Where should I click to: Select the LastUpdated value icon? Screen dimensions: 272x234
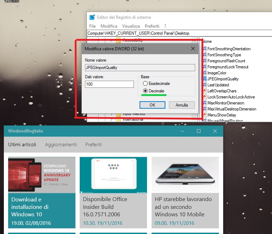(205, 85)
